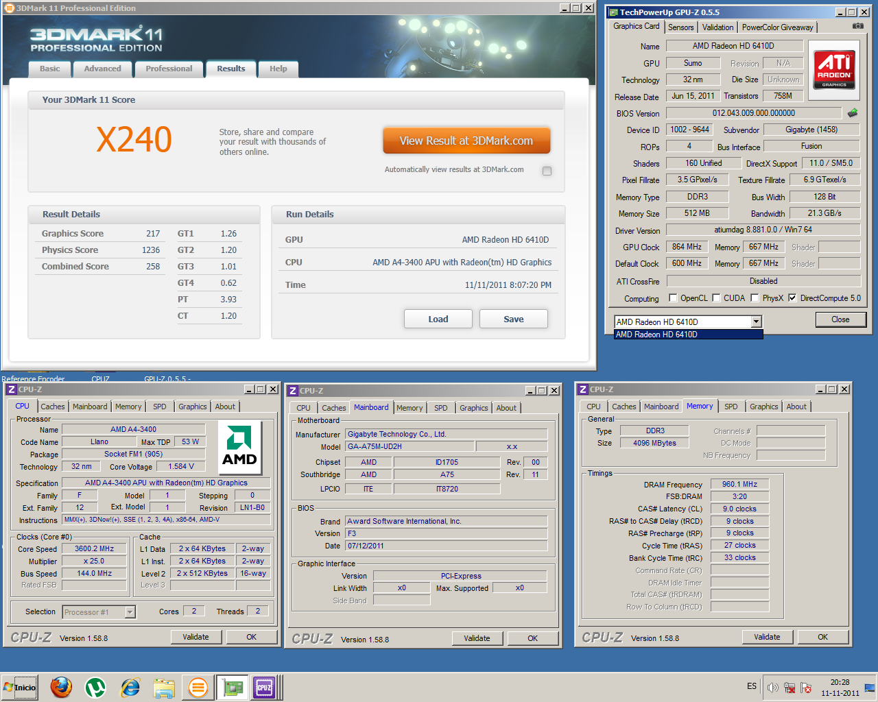Click the Save button in Run Details
The height and width of the screenshot is (702, 878).
(x=514, y=319)
